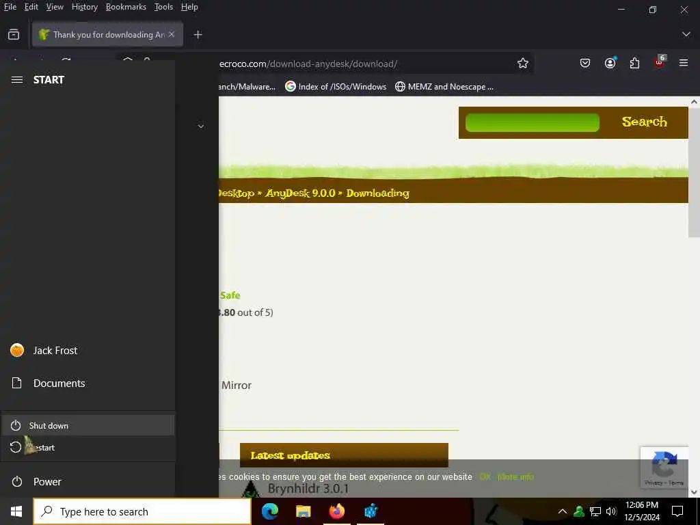Click the Windows Start button
This screenshot has width=700, height=525.
pyautogui.click(x=16, y=511)
